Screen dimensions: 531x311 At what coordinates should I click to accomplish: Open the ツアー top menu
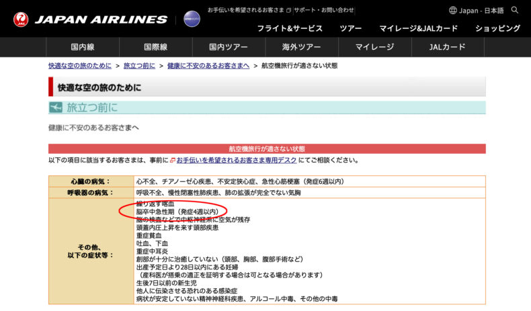350,28
